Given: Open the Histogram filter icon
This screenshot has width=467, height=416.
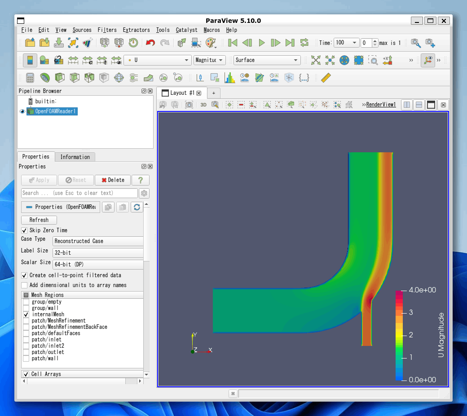Looking at the screenshot, I should coord(229,78).
